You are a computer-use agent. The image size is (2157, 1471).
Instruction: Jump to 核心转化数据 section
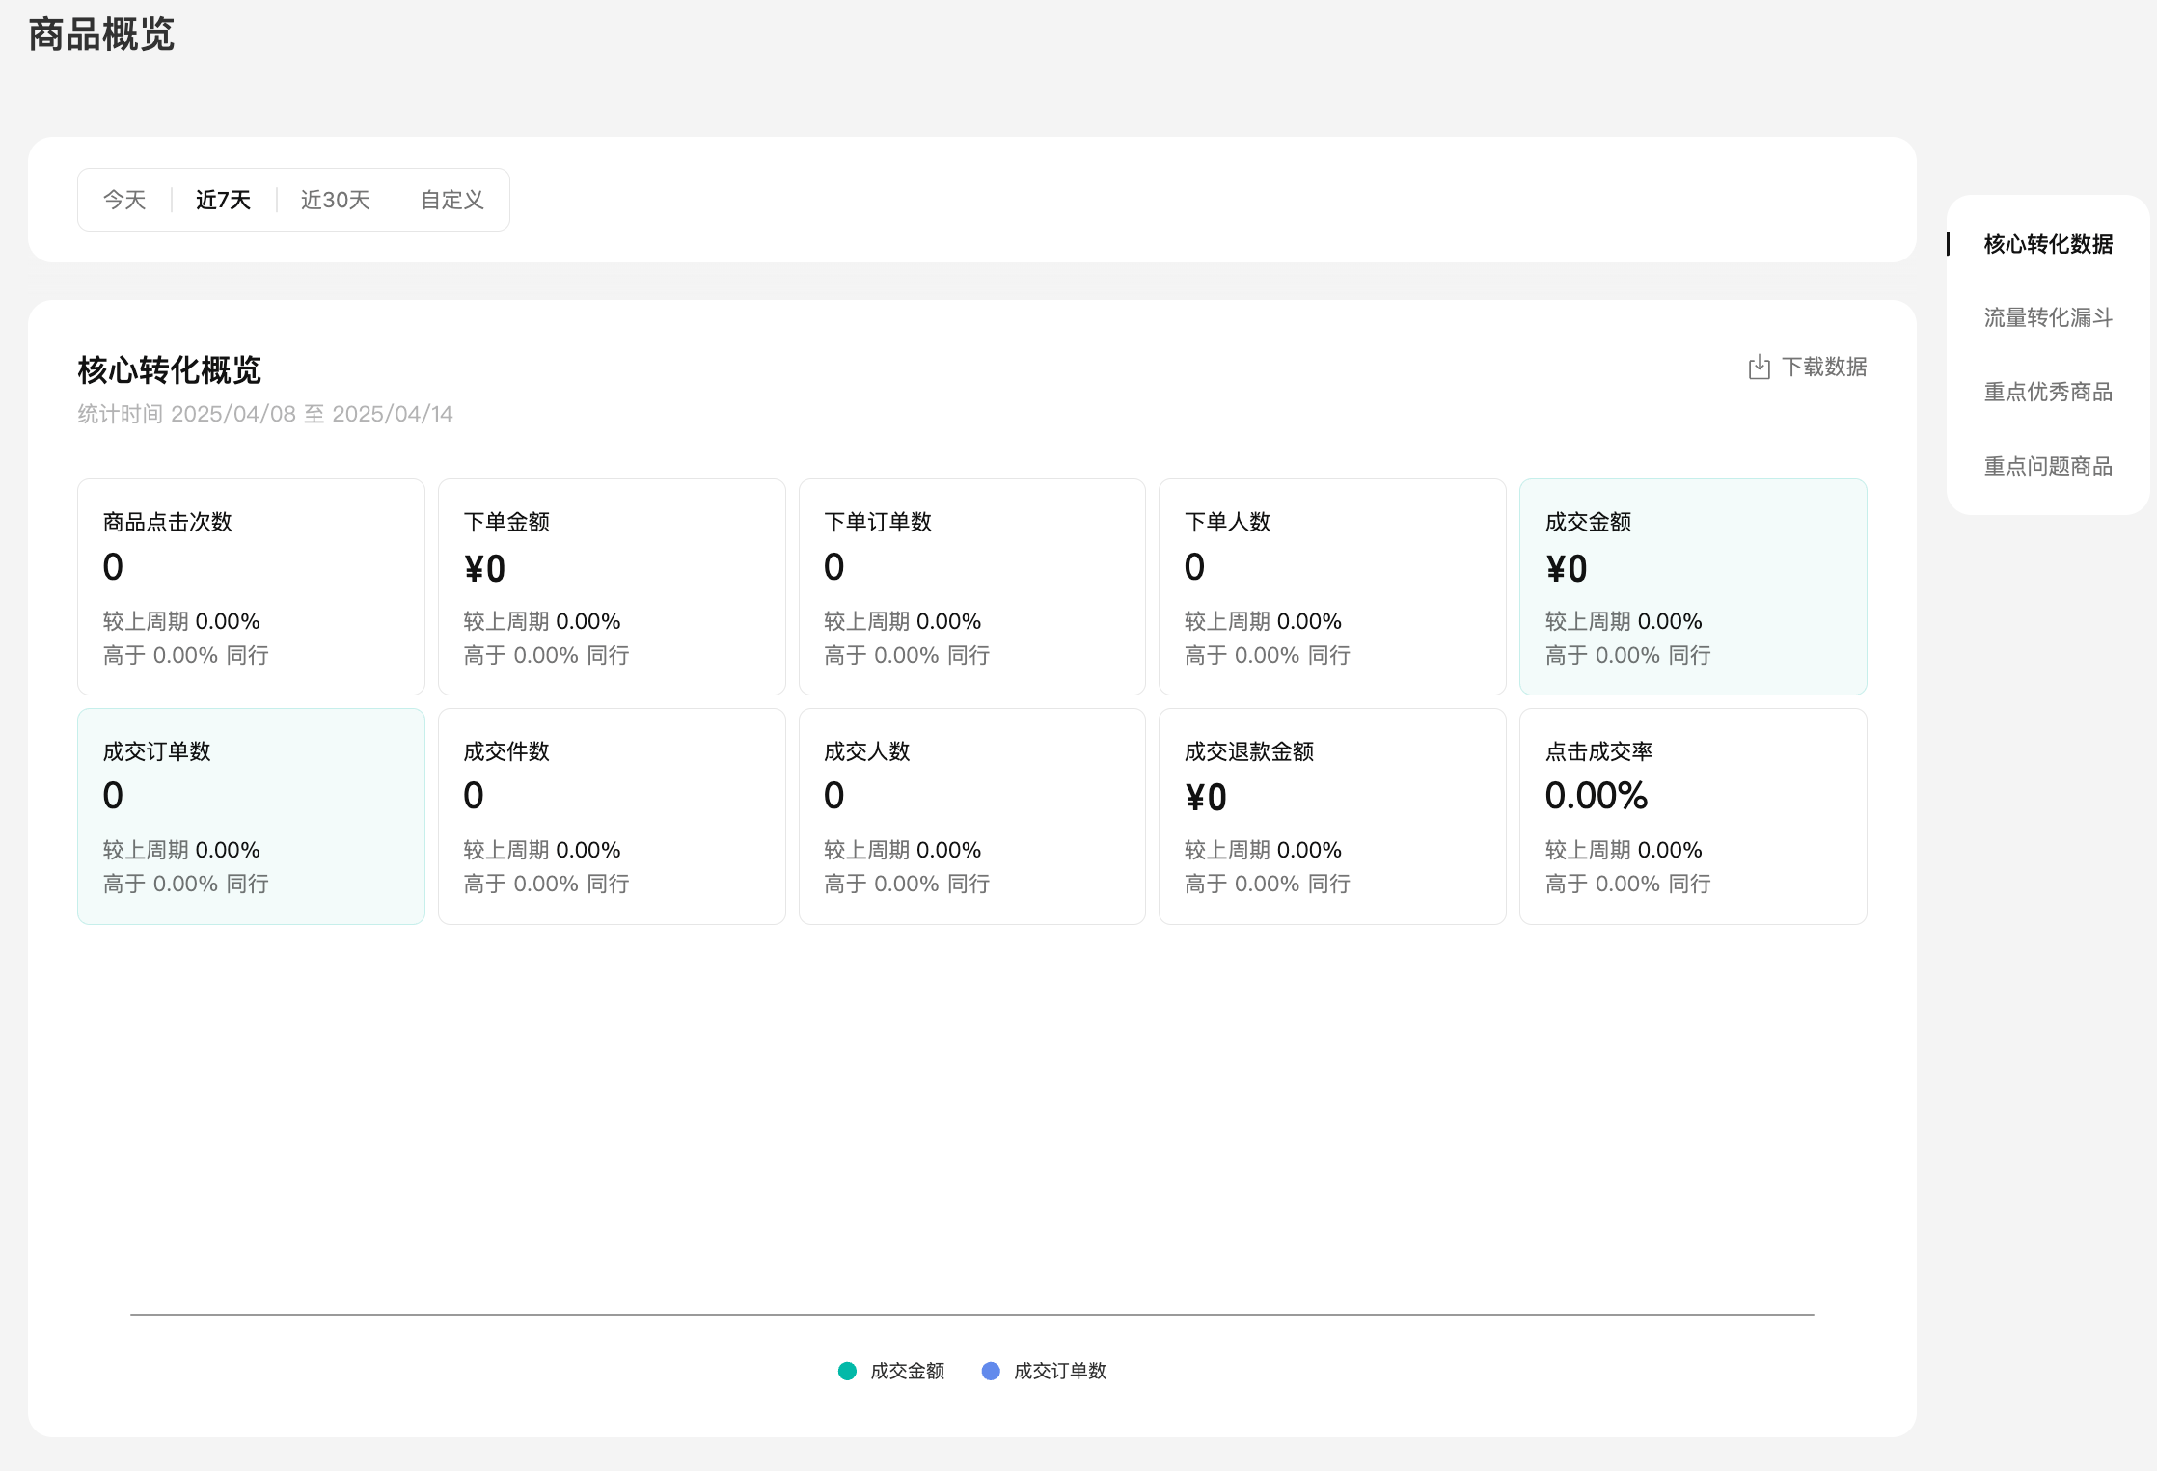[2047, 244]
